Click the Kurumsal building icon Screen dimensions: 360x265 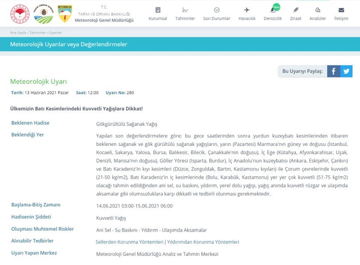click(158, 10)
